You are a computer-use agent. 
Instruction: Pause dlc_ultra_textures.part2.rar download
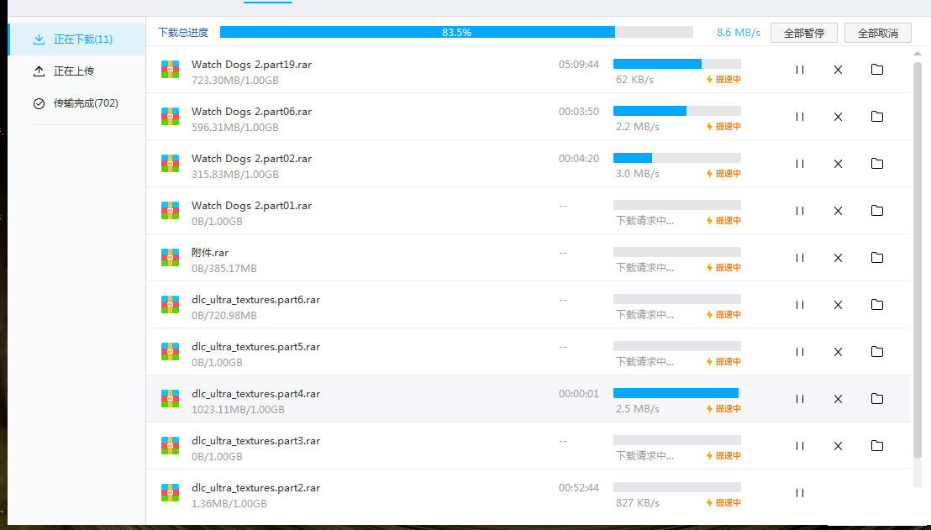coord(800,492)
